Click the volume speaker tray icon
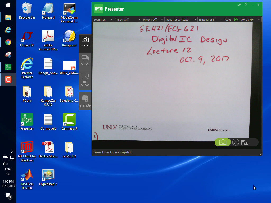The height and width of the screenshot is (203, 271). (5, 164)
